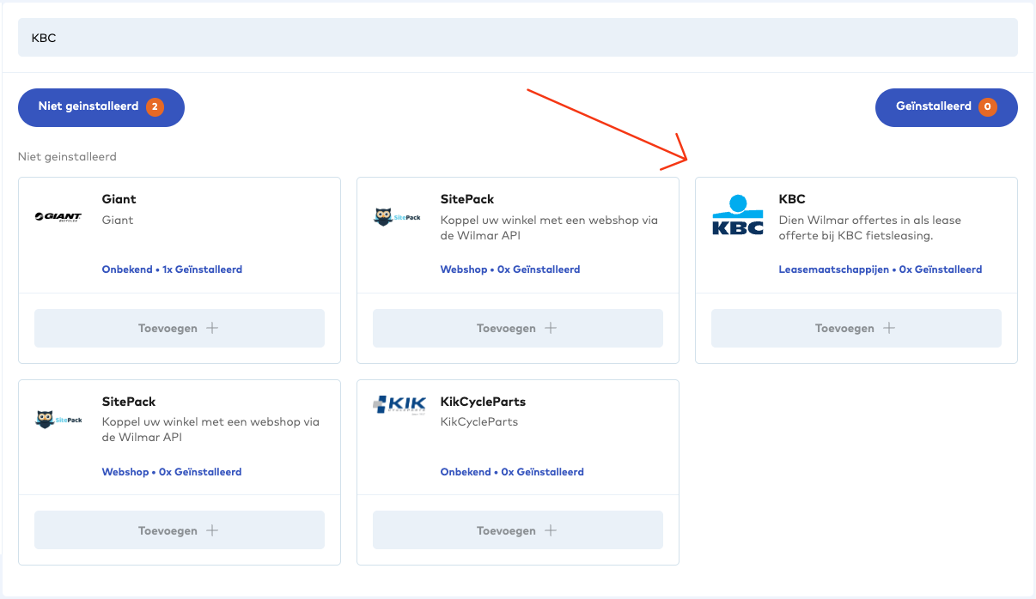Click Giant's Onbekend 1x Geïnstalleerd link
Screen dimensions: 1036x599
[172, 269]
